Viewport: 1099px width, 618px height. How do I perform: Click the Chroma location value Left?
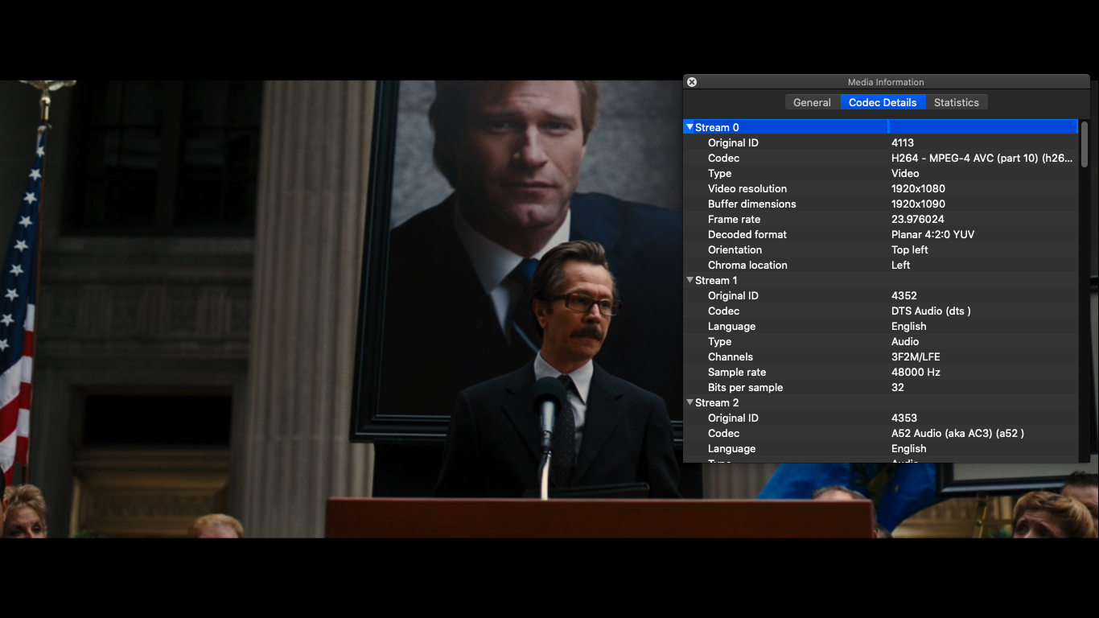[x=901, y=265]
